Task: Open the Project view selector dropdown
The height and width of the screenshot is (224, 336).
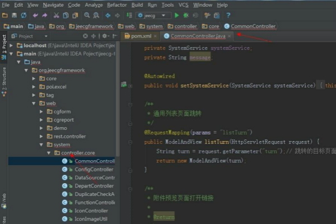Action: tap(32, 36)
